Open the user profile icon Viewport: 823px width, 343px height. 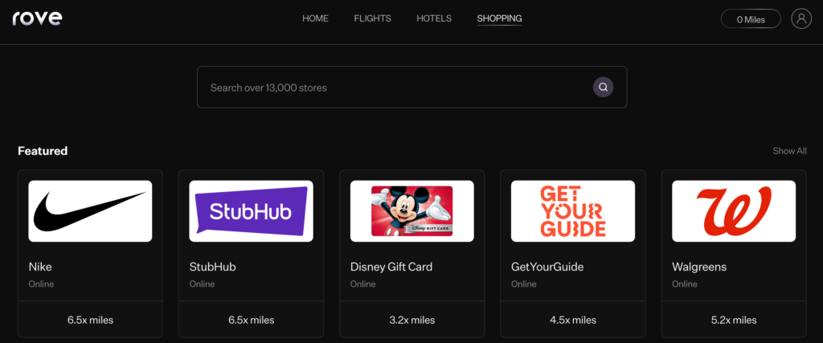[x=801, y=19]
